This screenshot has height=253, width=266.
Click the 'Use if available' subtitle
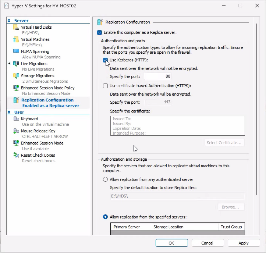35,149
